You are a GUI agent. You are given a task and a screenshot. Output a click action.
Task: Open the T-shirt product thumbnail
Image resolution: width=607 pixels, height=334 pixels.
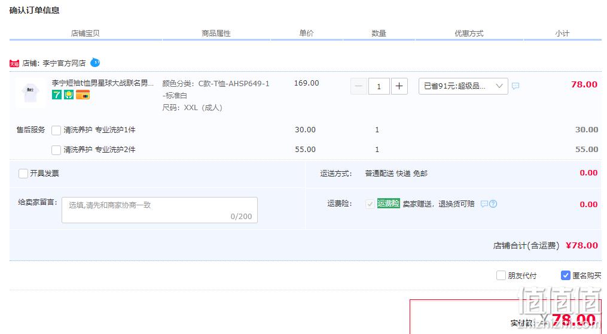(x=30, y=93)
